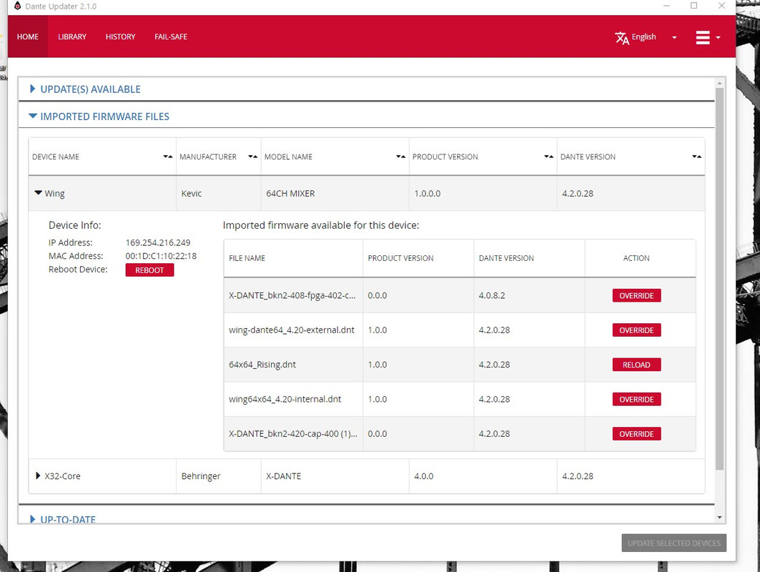Maximize the Dante Updater window

pos(694,6)
